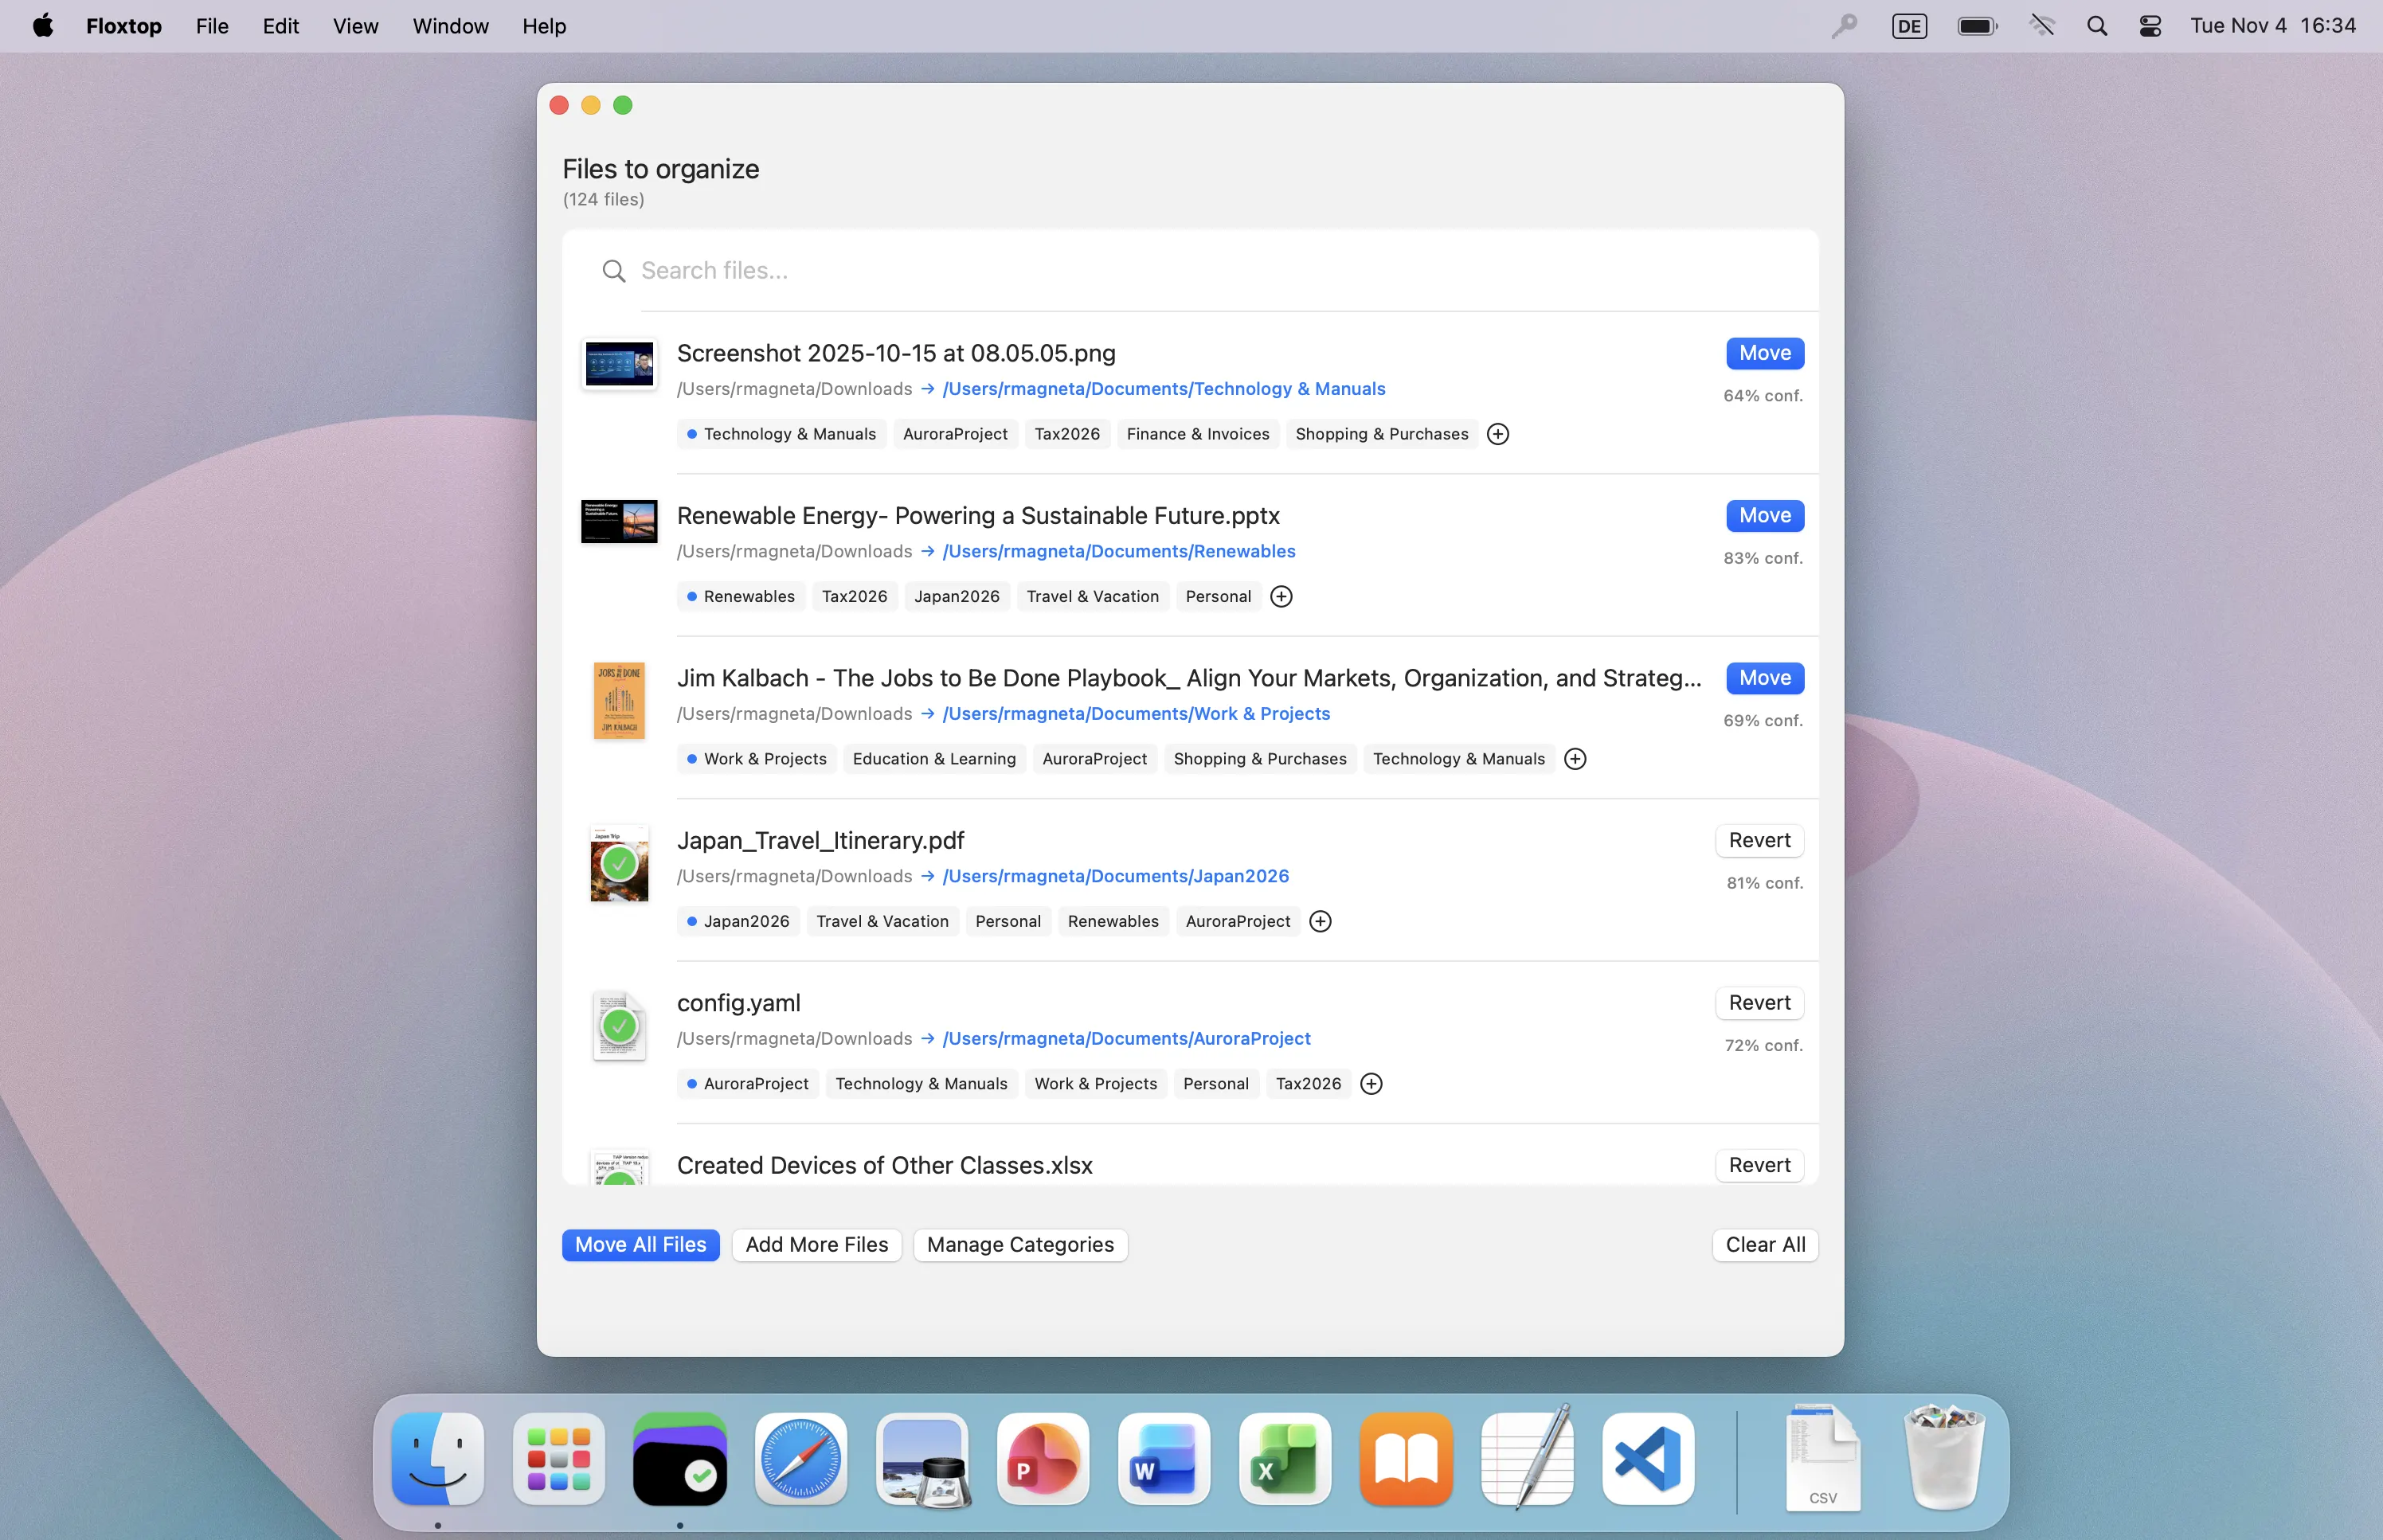Revert Created Devices of Other Classes.xlsx
Screen dimensions: 2383x1540
(x=1759, y=1166)
